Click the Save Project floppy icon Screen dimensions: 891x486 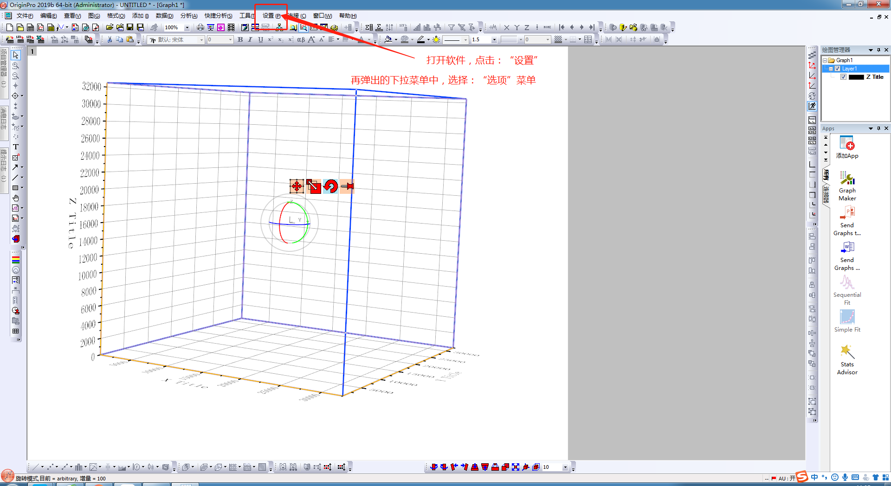[x=130, y=28]
